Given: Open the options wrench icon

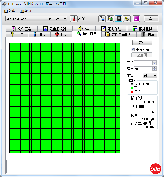Looking at the screenshot, I should pos(127,19).
